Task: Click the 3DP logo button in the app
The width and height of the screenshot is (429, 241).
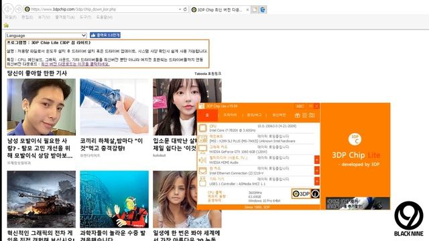Action: click(301, 194)
